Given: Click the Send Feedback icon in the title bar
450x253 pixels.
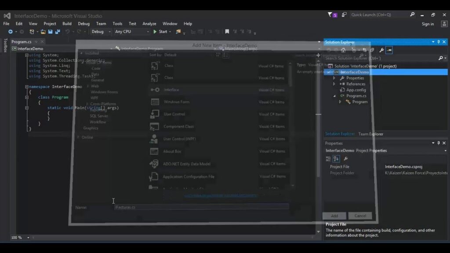Looking at the screenshot, I should pos(344,14).
